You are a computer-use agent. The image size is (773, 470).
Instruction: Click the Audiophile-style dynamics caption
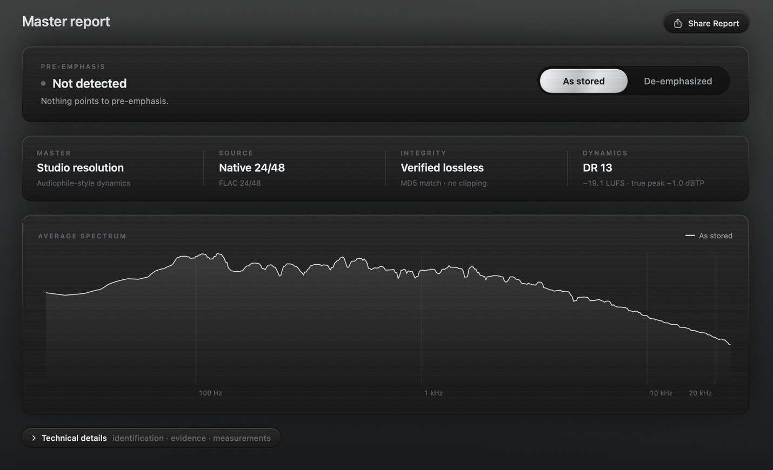(x=83, y=183)
